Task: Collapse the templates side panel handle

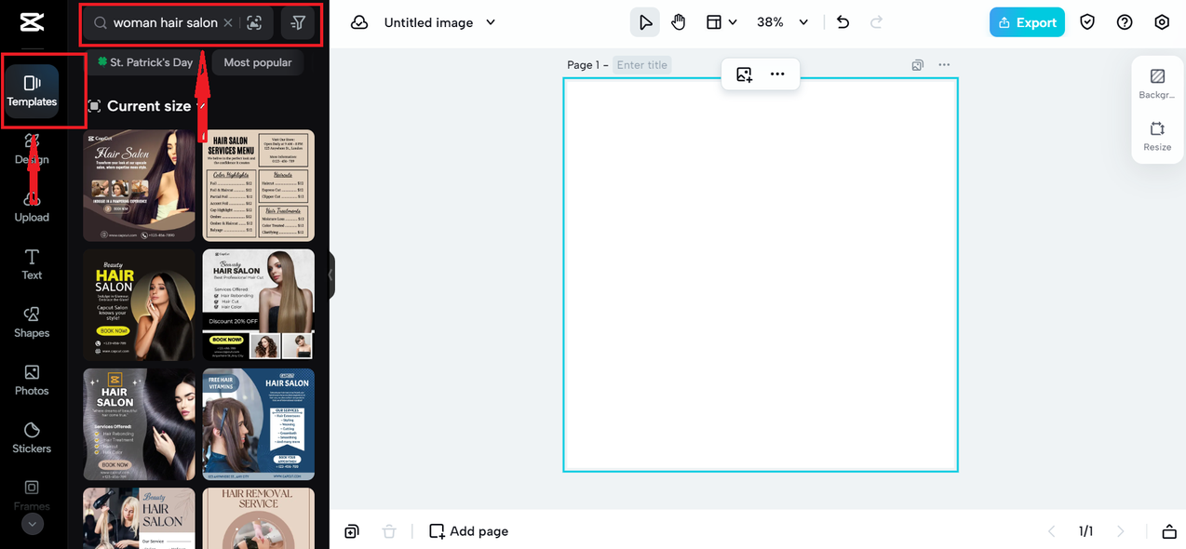Action: click(x=330, y=276)
